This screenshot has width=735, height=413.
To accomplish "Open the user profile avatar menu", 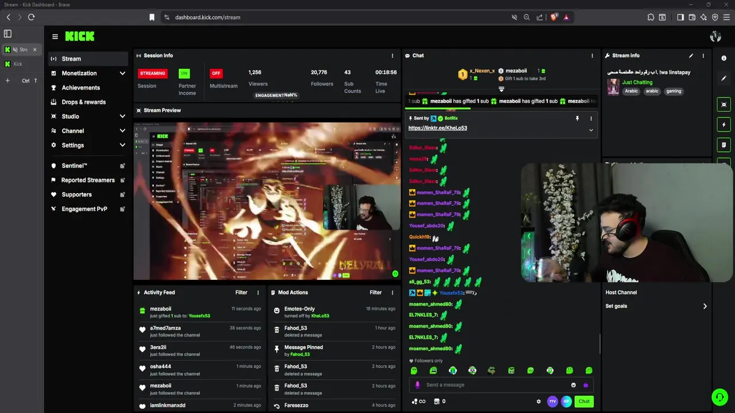I will (715, 37).
